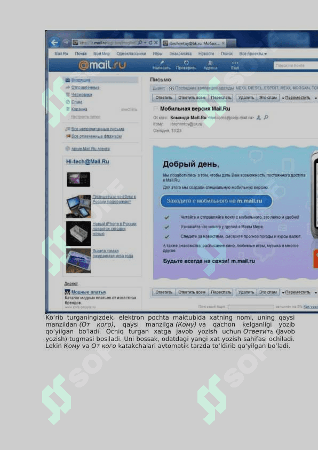Screen dimensions: 318x450
Task: Toggle the flag next to Мобильная версия subject
Action: 155,108
